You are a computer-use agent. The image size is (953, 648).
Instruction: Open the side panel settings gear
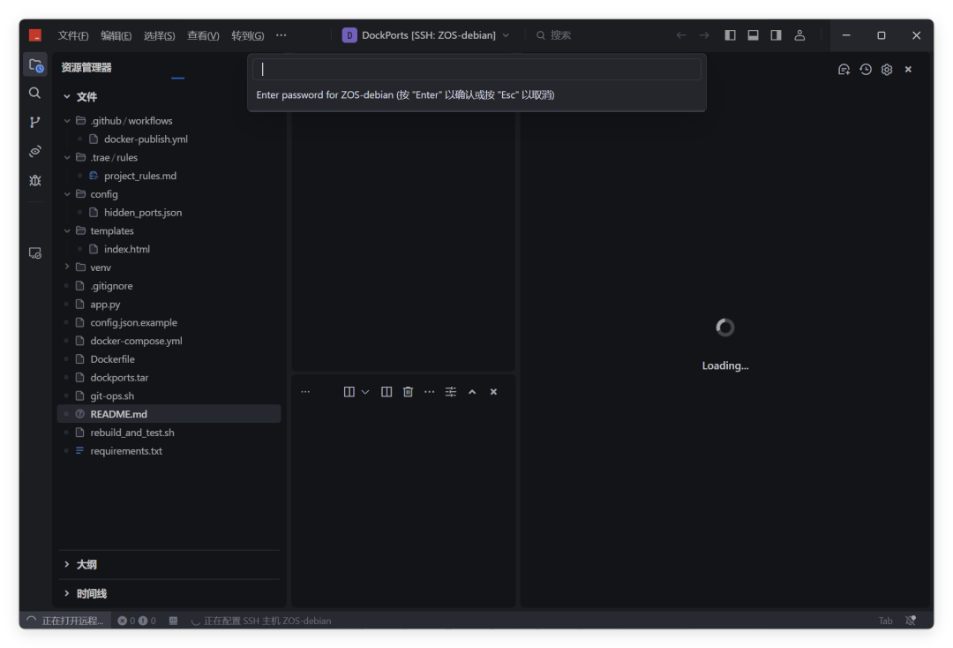tap(887, 69)
